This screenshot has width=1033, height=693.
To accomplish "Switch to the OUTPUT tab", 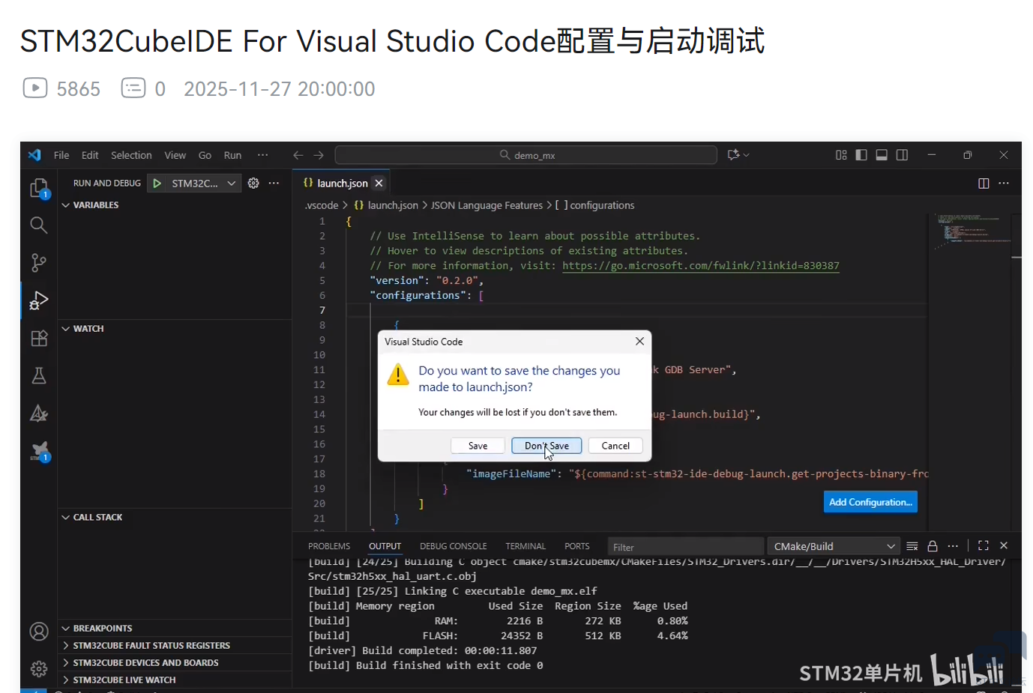I will [x=385, y=546].
